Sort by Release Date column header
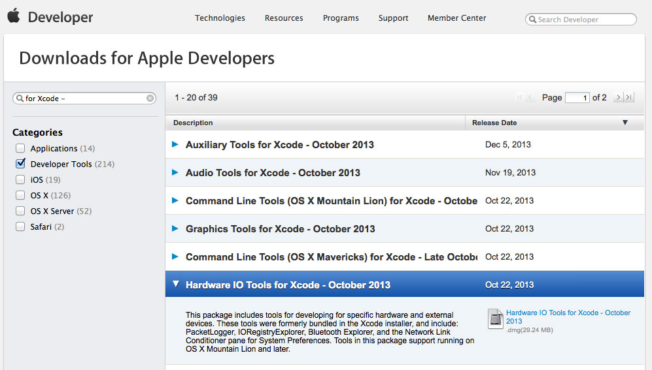The height and width of the screenshot is (370, 652). [555, 123]
